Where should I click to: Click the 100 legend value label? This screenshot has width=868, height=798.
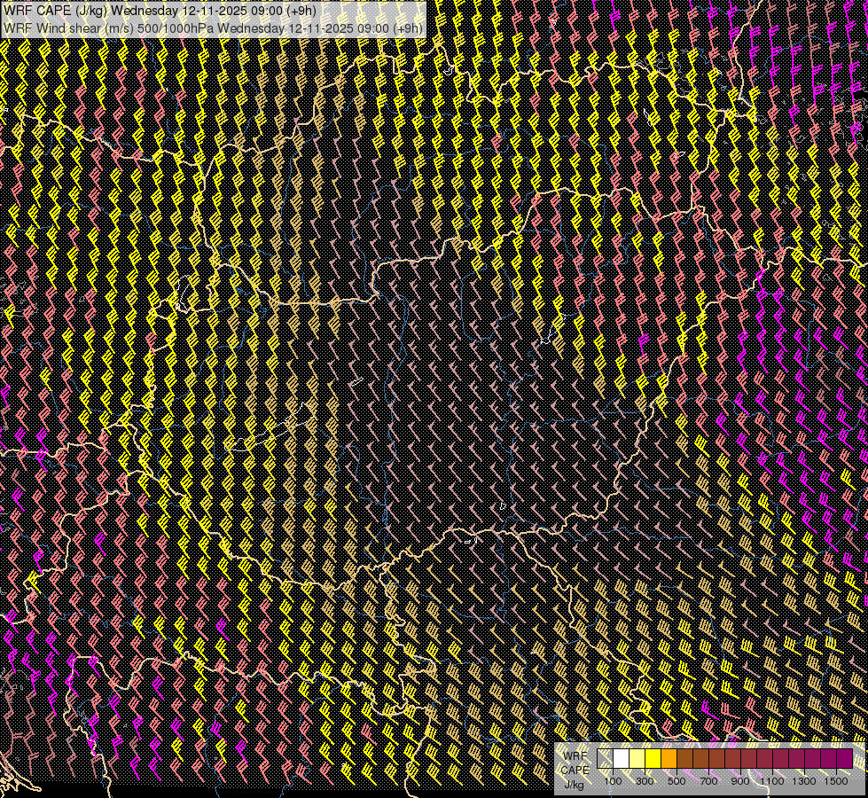[613, 781]
